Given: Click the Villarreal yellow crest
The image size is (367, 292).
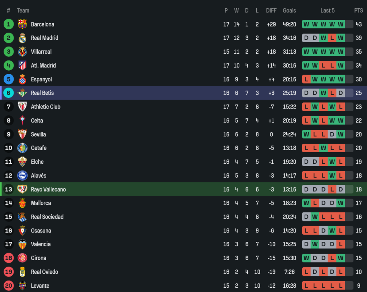Looking at the screenshot, I should [22, 52].
